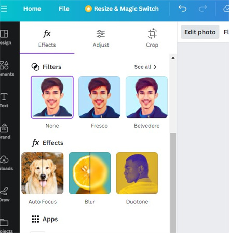
Task: Click the Home menu item
Action: click(x=32, y=9)
